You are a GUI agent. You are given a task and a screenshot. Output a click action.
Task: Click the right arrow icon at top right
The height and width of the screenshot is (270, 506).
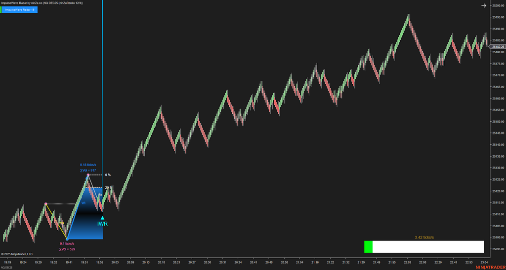click(x=484, y=5)
